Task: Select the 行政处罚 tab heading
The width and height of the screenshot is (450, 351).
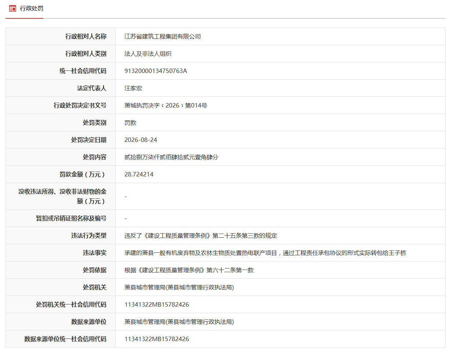Action: coord(32,8)
